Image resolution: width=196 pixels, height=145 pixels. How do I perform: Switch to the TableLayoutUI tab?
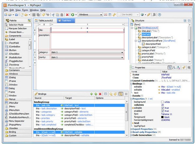point(45,20)
